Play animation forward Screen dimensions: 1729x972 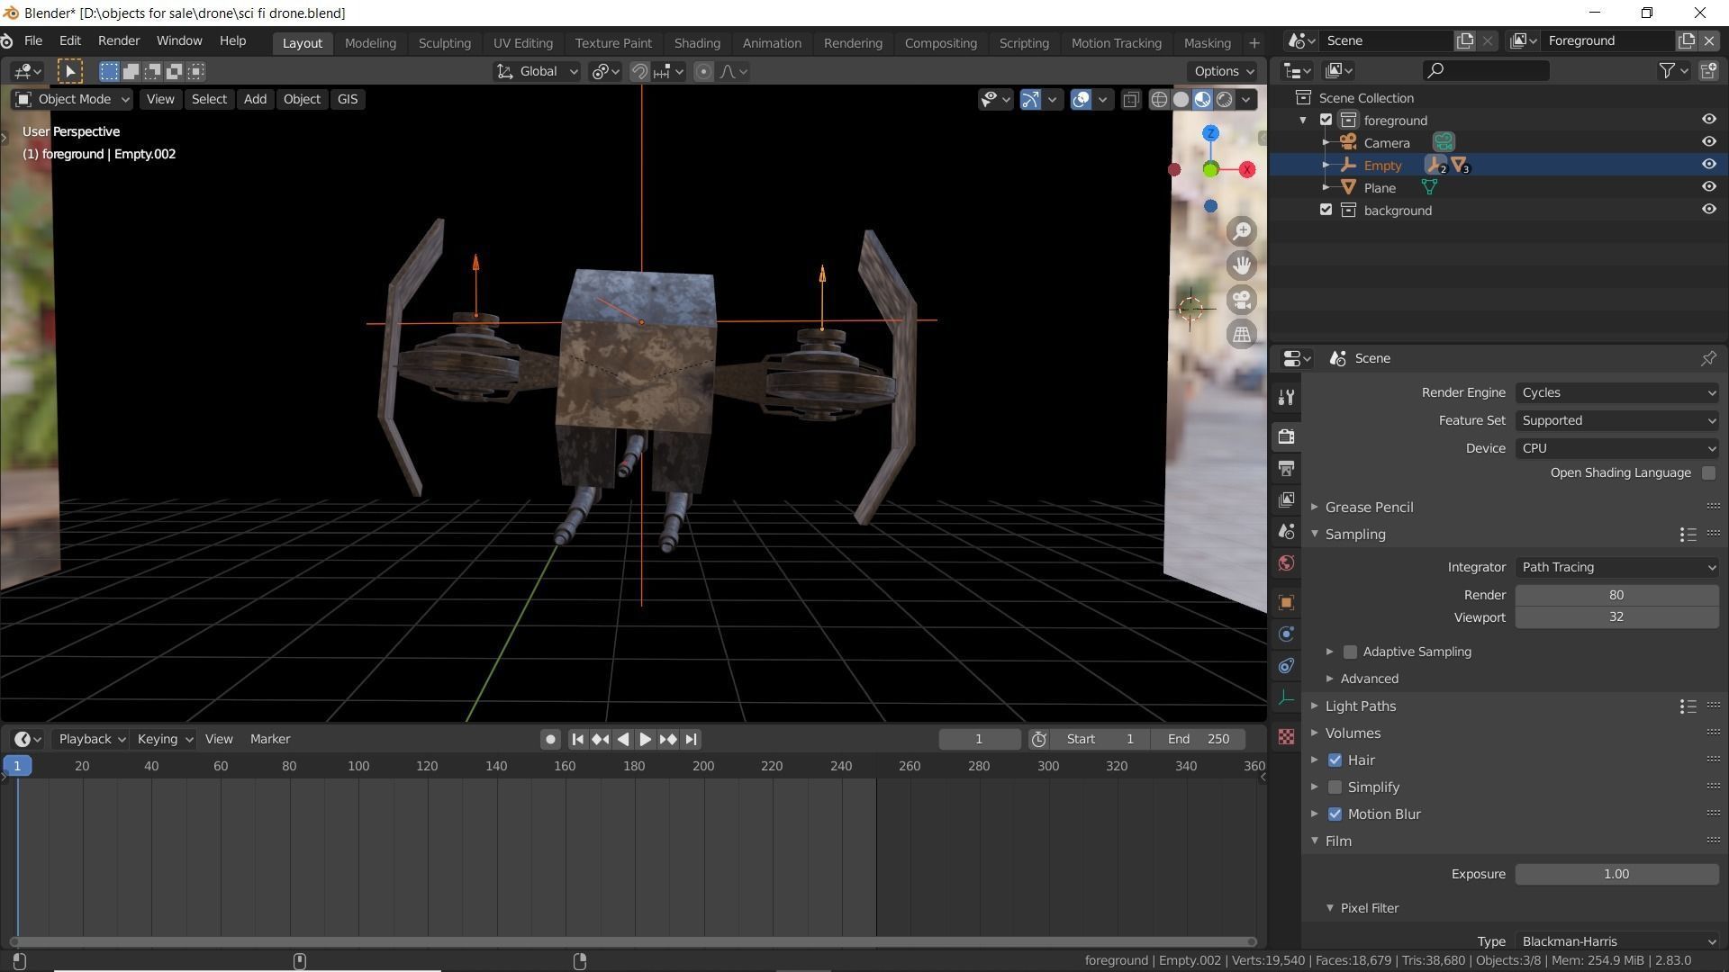coord(645,739)
